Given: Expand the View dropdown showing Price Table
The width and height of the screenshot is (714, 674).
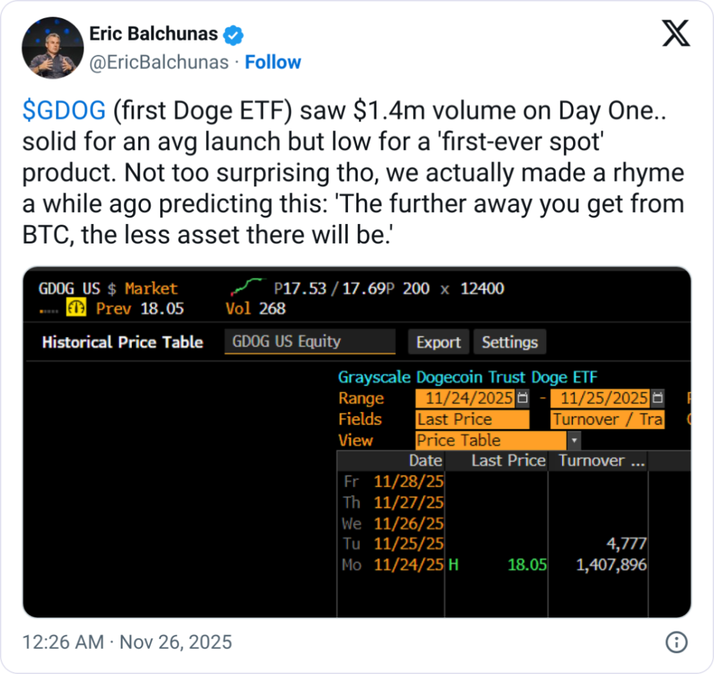Looking at the screenshot, I should point(574,440).
